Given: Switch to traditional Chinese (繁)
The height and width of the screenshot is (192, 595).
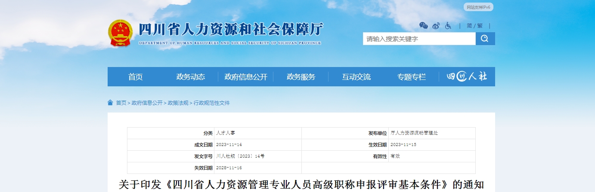Looking at the screenshot, I should pyautogui.click(x=480, y=26).
